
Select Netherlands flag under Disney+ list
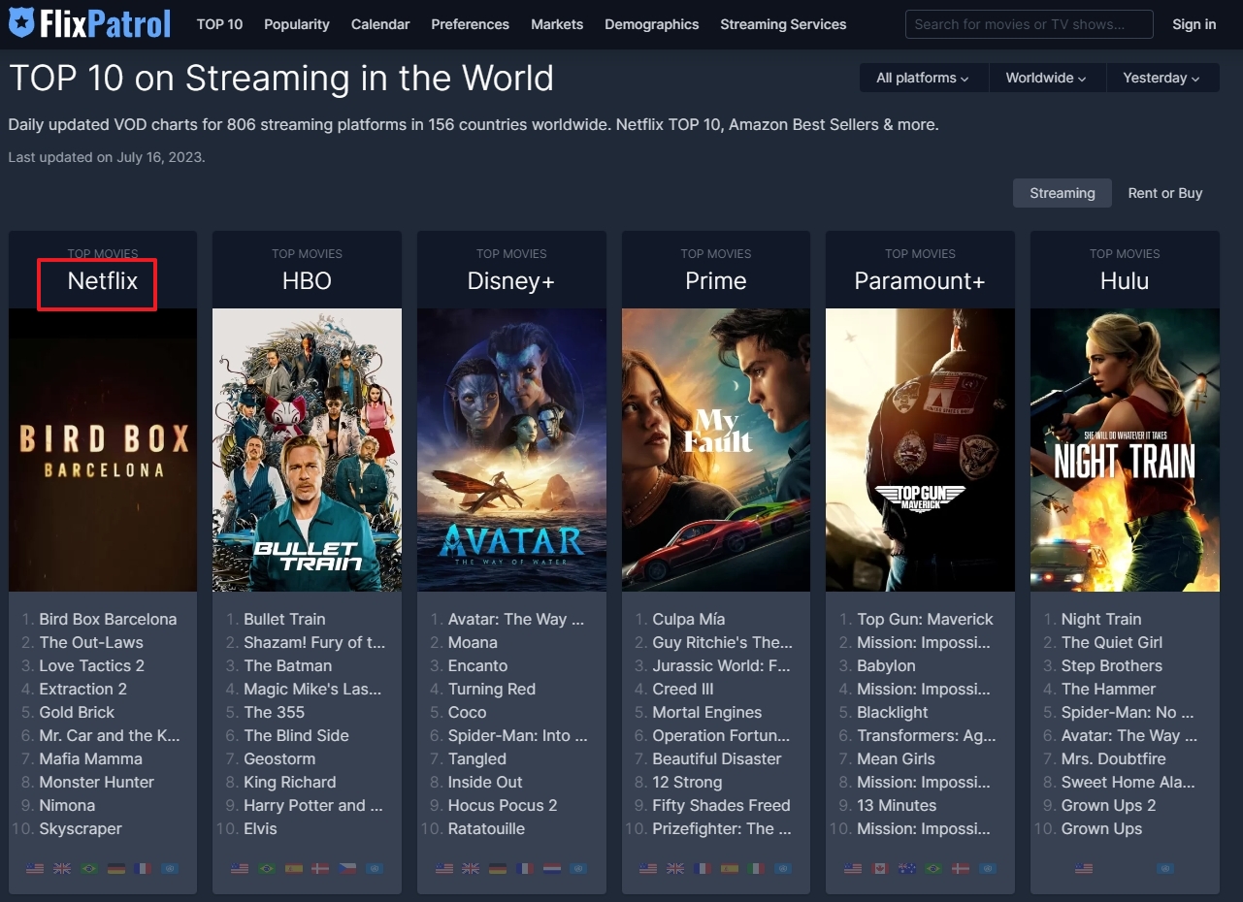point(551,868)
